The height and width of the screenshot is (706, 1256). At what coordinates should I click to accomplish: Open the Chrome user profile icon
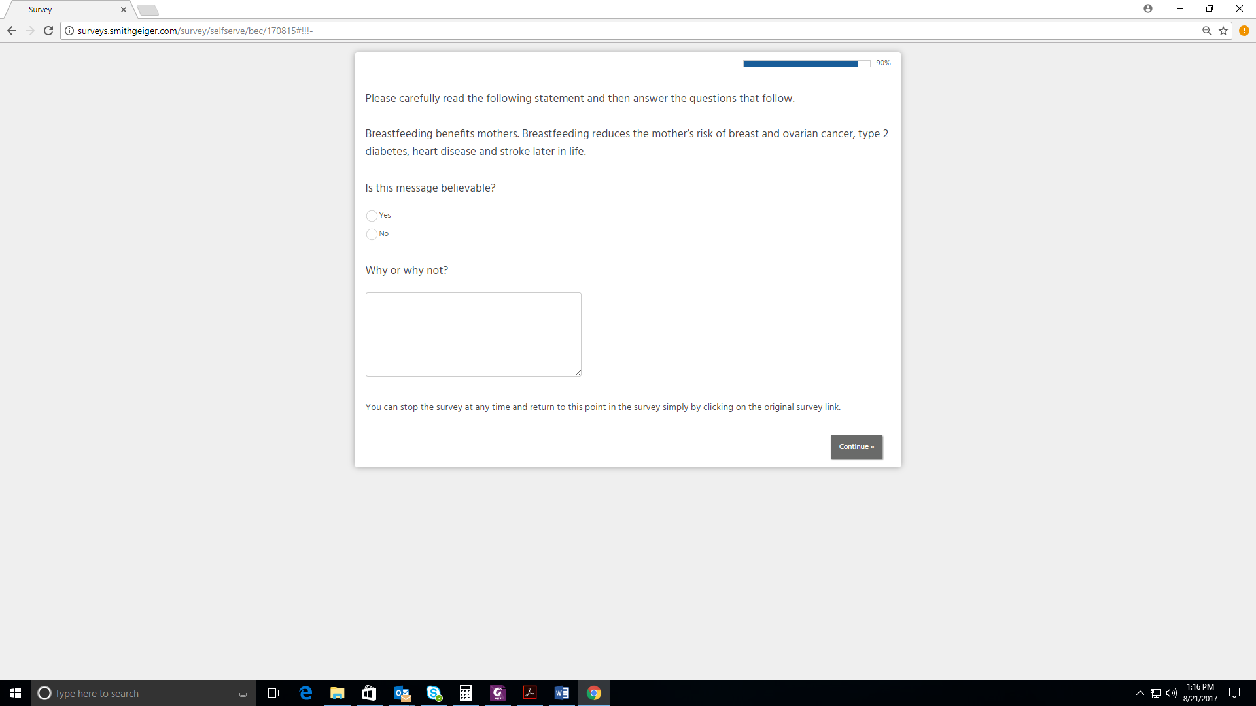(1148, 8)
